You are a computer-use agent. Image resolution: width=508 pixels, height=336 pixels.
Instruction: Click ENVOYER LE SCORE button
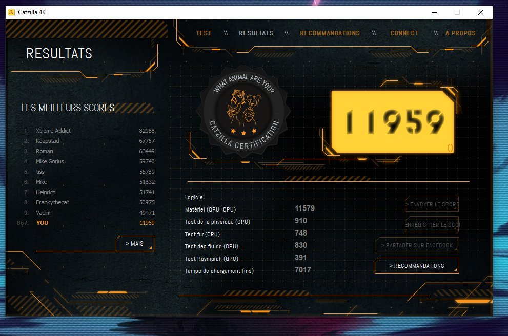(x=432, y=204)
